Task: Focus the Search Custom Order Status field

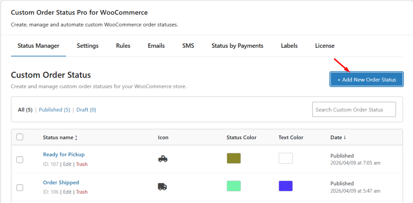Action: [x=354, y=110]
